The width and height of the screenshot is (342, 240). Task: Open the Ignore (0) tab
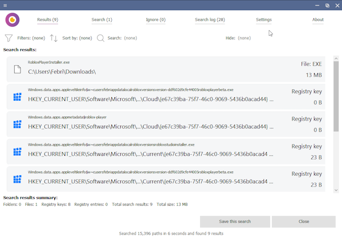(x=156, y=19)
